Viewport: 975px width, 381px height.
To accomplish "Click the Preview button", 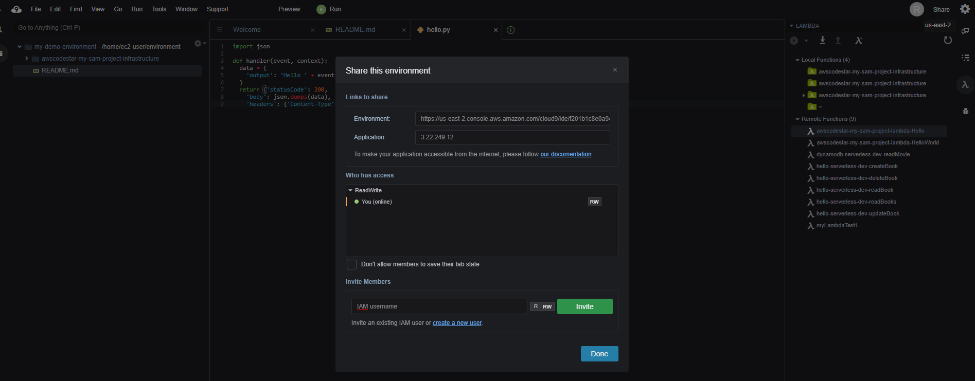I will [x=289, y=9].
